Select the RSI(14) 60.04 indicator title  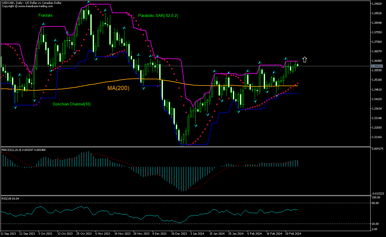(x=9, y=198)
